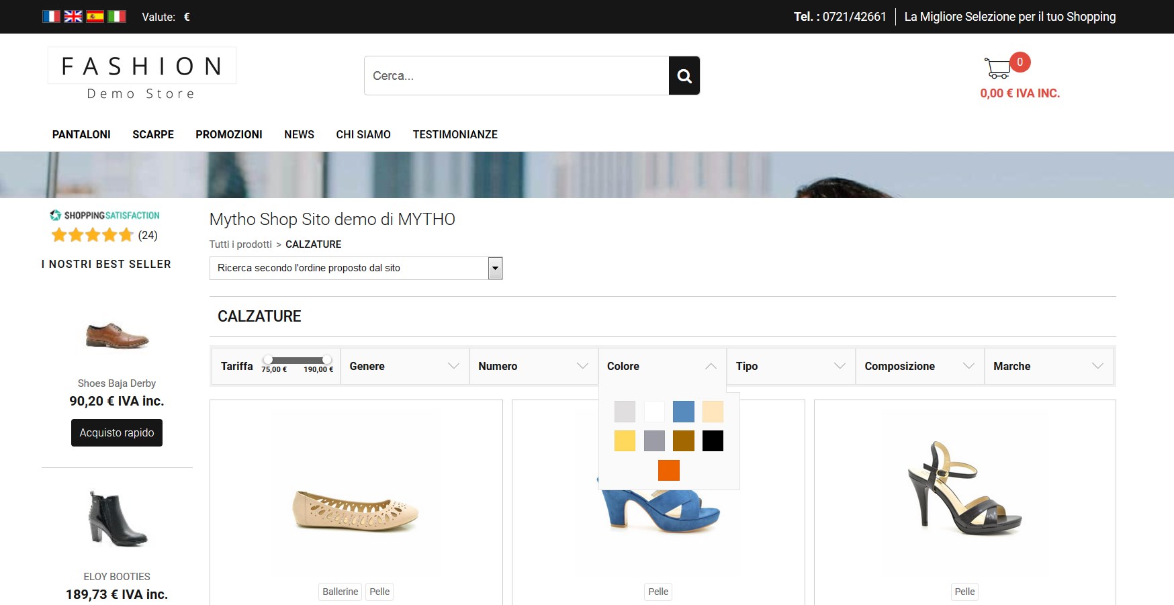Viewport: 1174px width, 605px height.
Task: Switch language using the UK flag icon
Action: [73, 16]
